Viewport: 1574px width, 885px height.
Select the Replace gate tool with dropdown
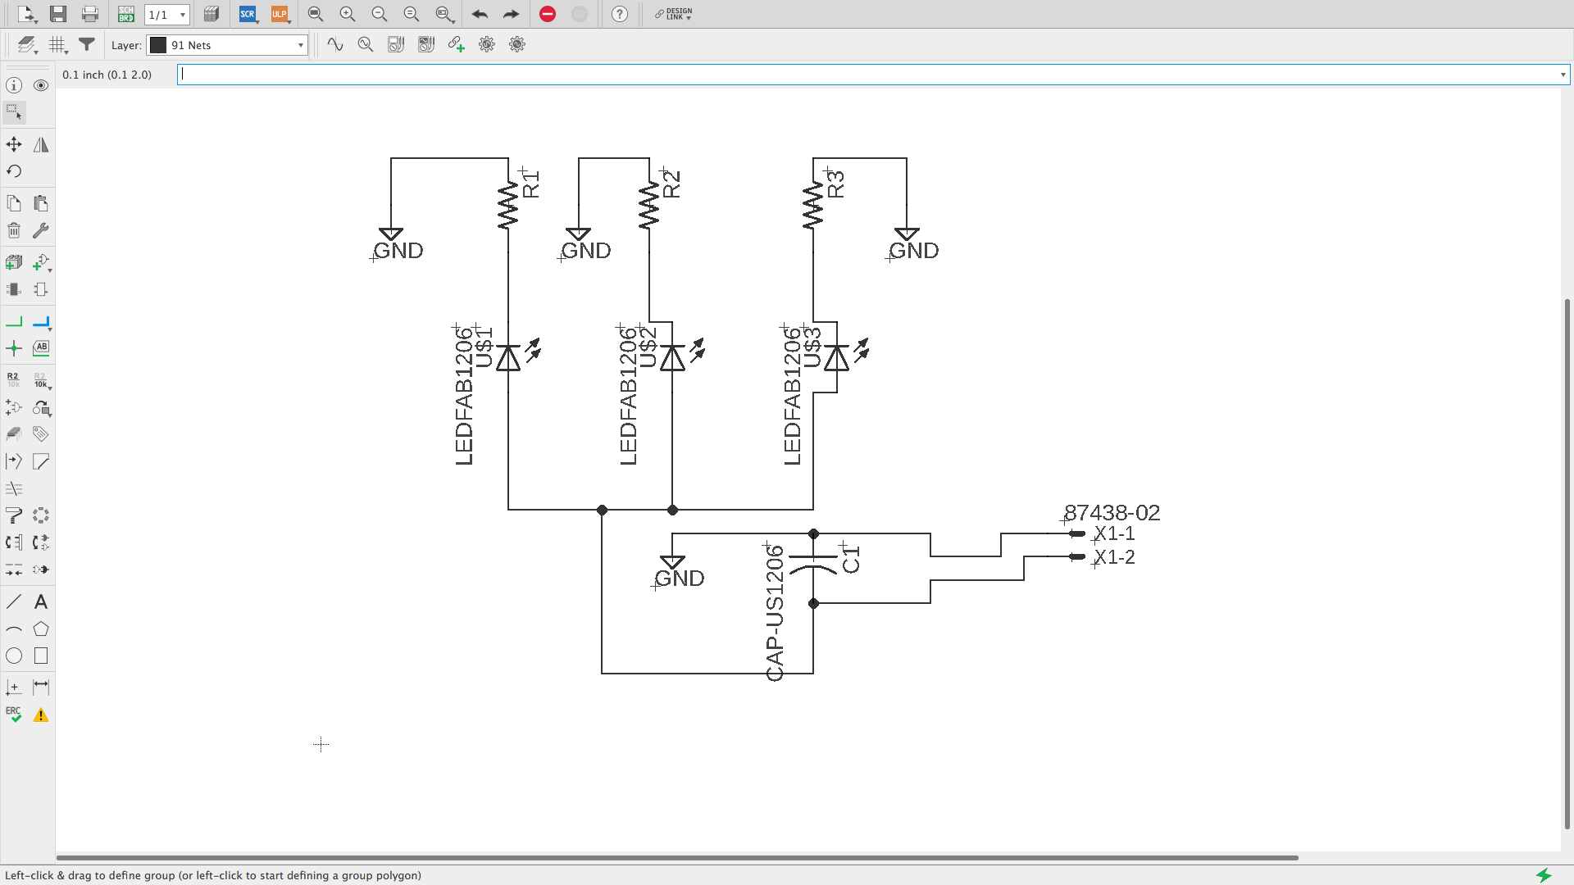point(42,263)
